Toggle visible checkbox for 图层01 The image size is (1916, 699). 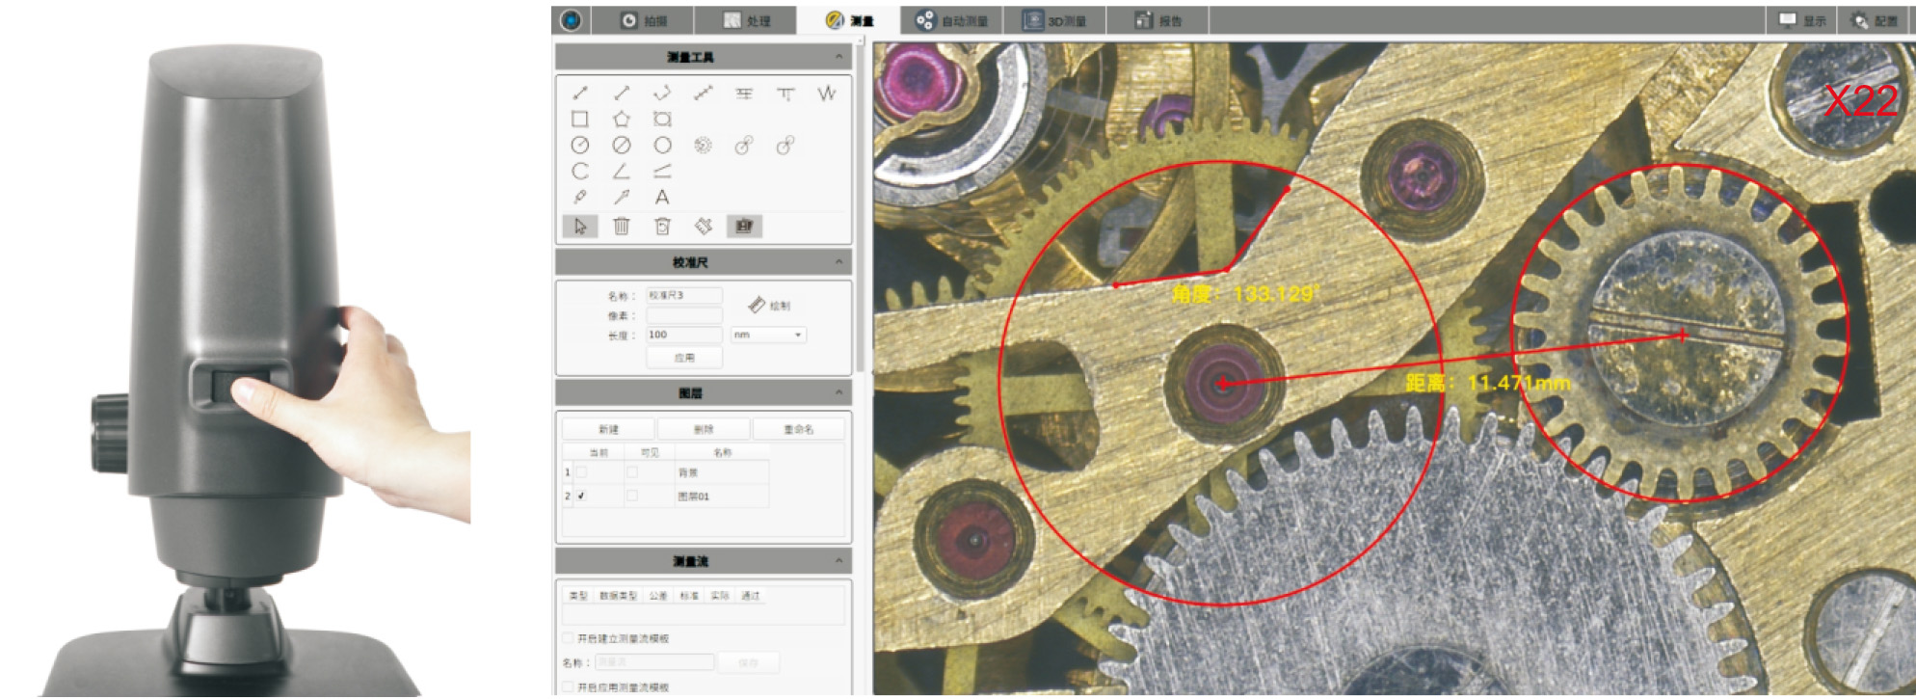(632, 496)
